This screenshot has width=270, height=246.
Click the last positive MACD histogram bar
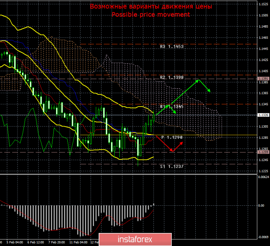[153, 205]
